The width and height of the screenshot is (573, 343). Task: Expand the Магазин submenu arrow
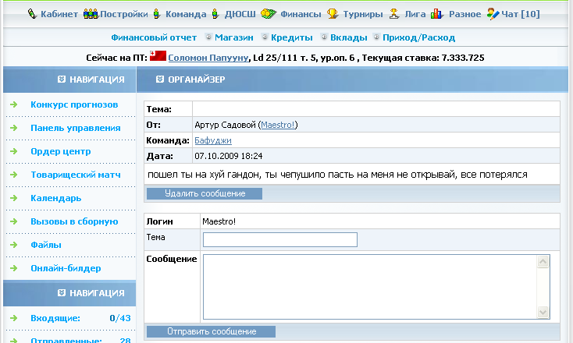pos(208,37)
